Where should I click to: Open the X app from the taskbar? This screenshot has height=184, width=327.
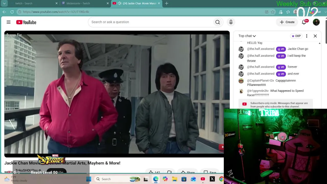pos(212,179)
